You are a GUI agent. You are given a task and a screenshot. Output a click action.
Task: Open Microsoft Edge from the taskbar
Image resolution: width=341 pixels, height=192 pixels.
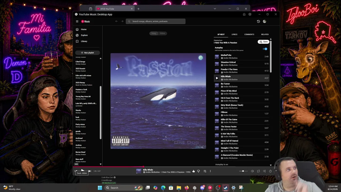pos(163,188)
